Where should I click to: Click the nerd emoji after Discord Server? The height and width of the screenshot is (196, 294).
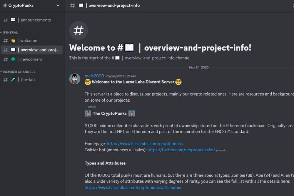[178, 82]
